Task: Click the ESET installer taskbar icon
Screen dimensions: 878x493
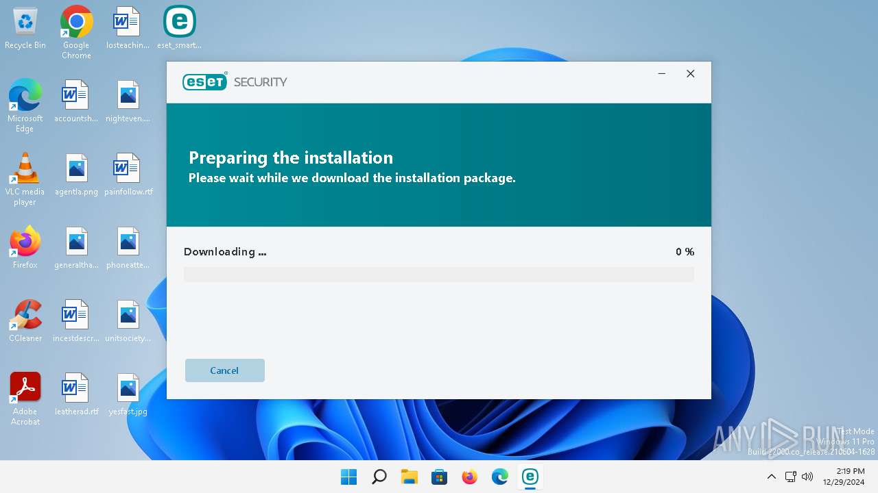Action: pos(530,477)
